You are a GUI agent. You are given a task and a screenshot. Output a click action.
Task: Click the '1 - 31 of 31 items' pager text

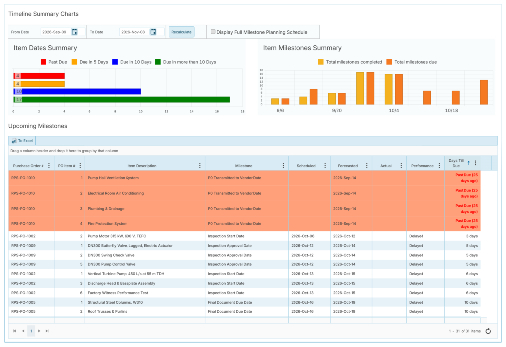click(464, 331)
